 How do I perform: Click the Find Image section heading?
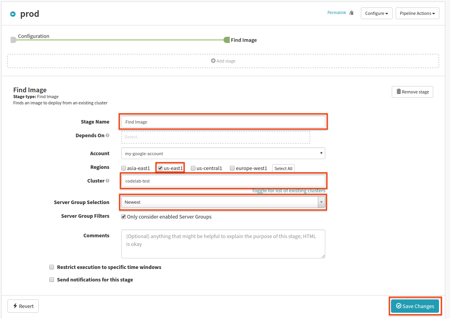click(x=30, y=90)
